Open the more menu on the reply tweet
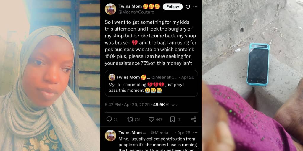Screen dimensions: 303x151 (x=195, y=133)
